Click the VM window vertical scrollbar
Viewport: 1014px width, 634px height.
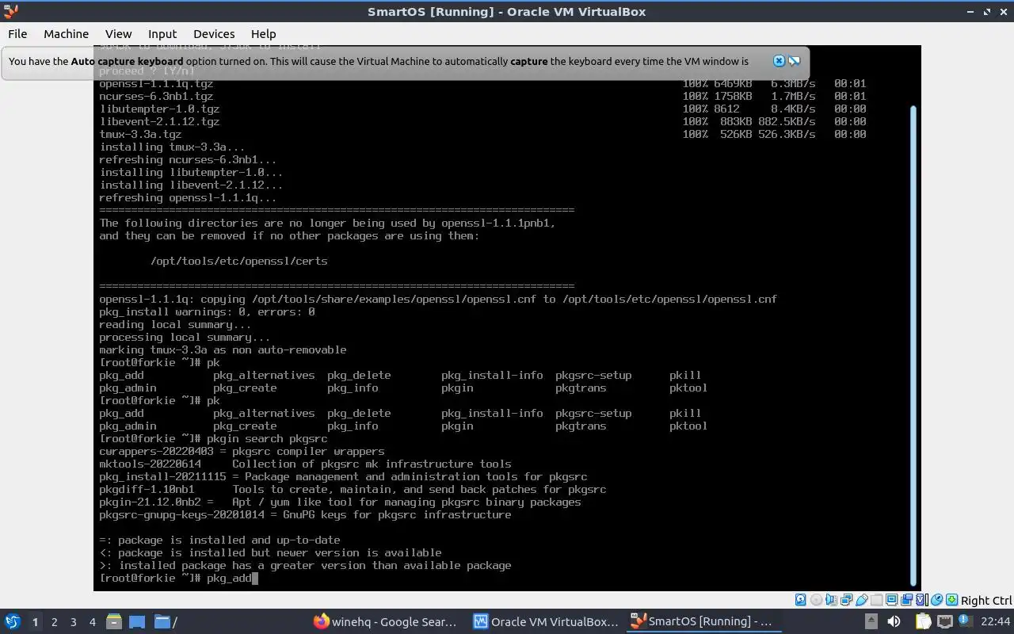913,345
